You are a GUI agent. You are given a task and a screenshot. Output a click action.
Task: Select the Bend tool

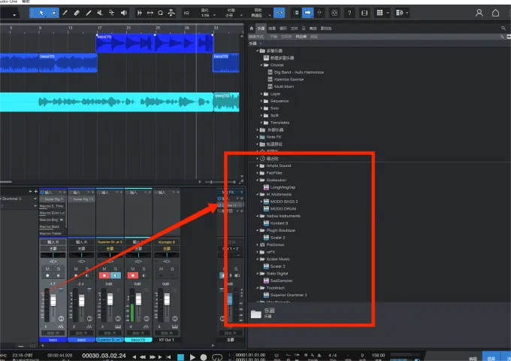[x=112, y=13]
